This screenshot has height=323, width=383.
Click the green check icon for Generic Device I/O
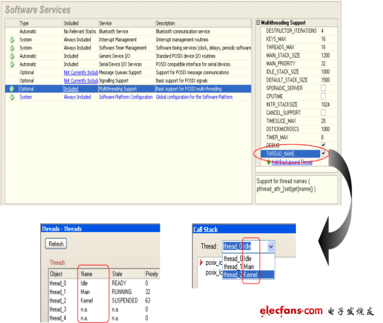[x=11, y=56]
